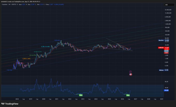Click the 2027 label on time axis
Screen dimensions: 176x107
[x=135, y=99]
